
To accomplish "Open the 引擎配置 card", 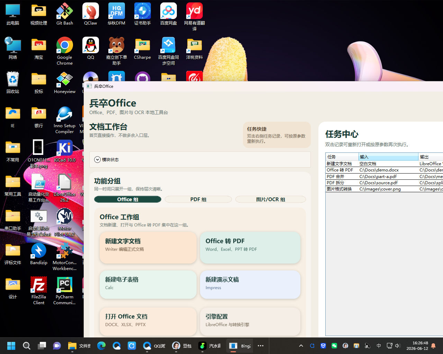I will (250, 322).
